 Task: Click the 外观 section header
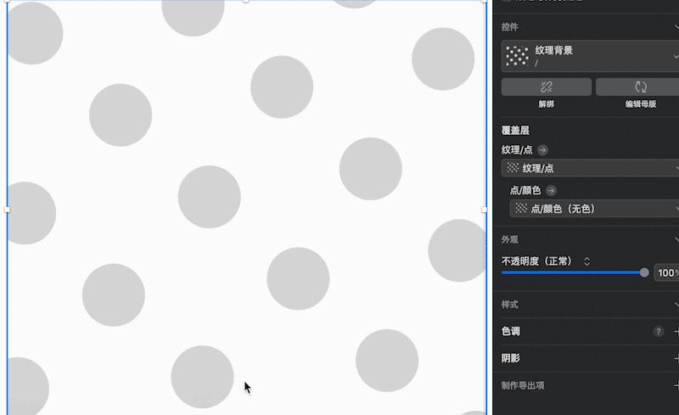[x=510, y=239]
